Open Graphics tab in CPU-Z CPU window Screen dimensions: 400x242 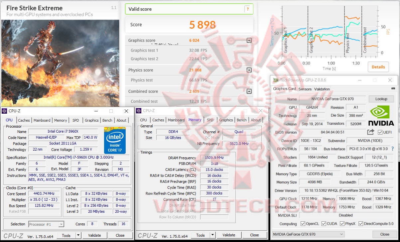coord(92,120)
